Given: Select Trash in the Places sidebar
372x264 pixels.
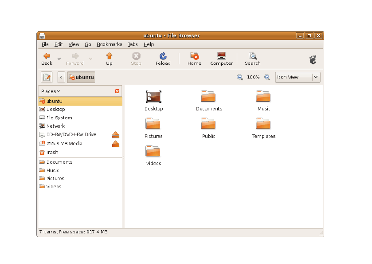Looking at the screenshot, I should tap(52, 152).
